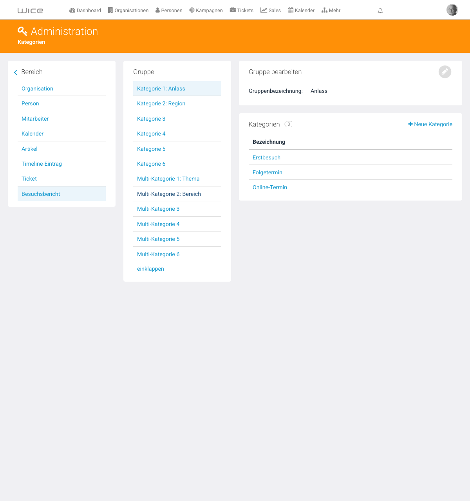Image resolution: width=470 pixels, height=501 pixels.
Task: Open the Sales menu item
Action: point(271,11)
